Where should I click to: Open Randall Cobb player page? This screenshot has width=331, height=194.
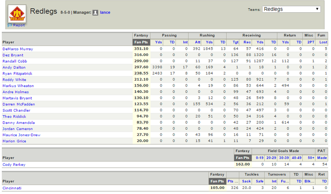click(15, 61)
